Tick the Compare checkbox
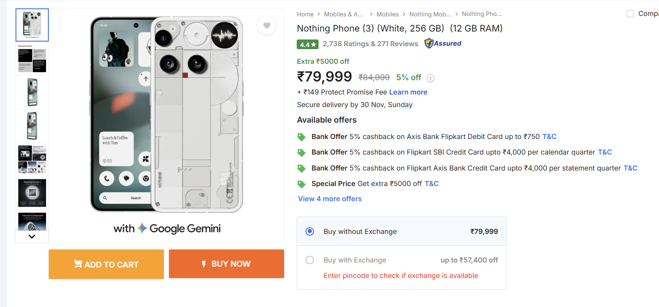This screenshot has width=659, height=307. (630, 14)
